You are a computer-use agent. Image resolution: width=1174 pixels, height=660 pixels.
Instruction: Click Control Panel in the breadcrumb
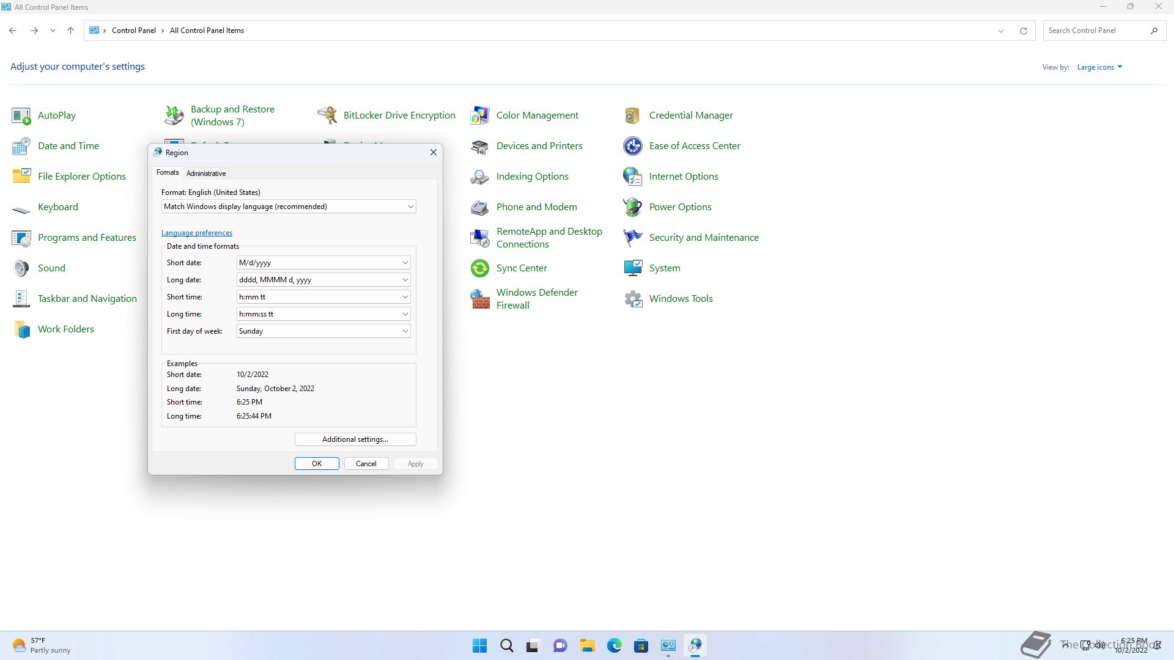(x=134, y=31)
